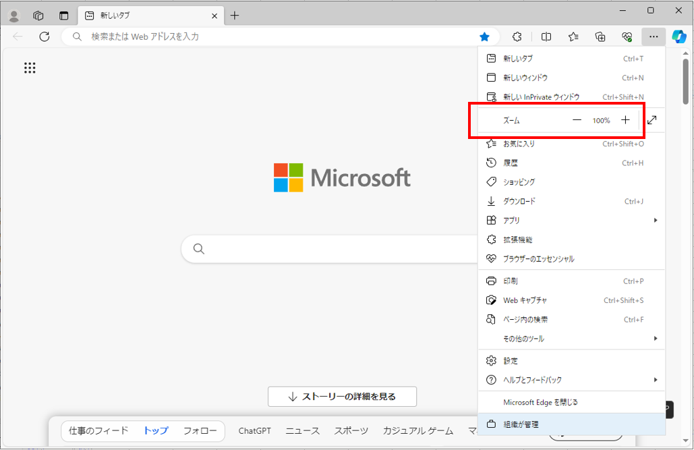The image size is (694, 450).
Task: Expand the その他のツール submenu
Action: coord(571,339)
